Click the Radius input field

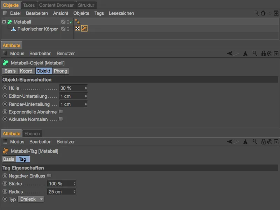(x=59, y=192)
